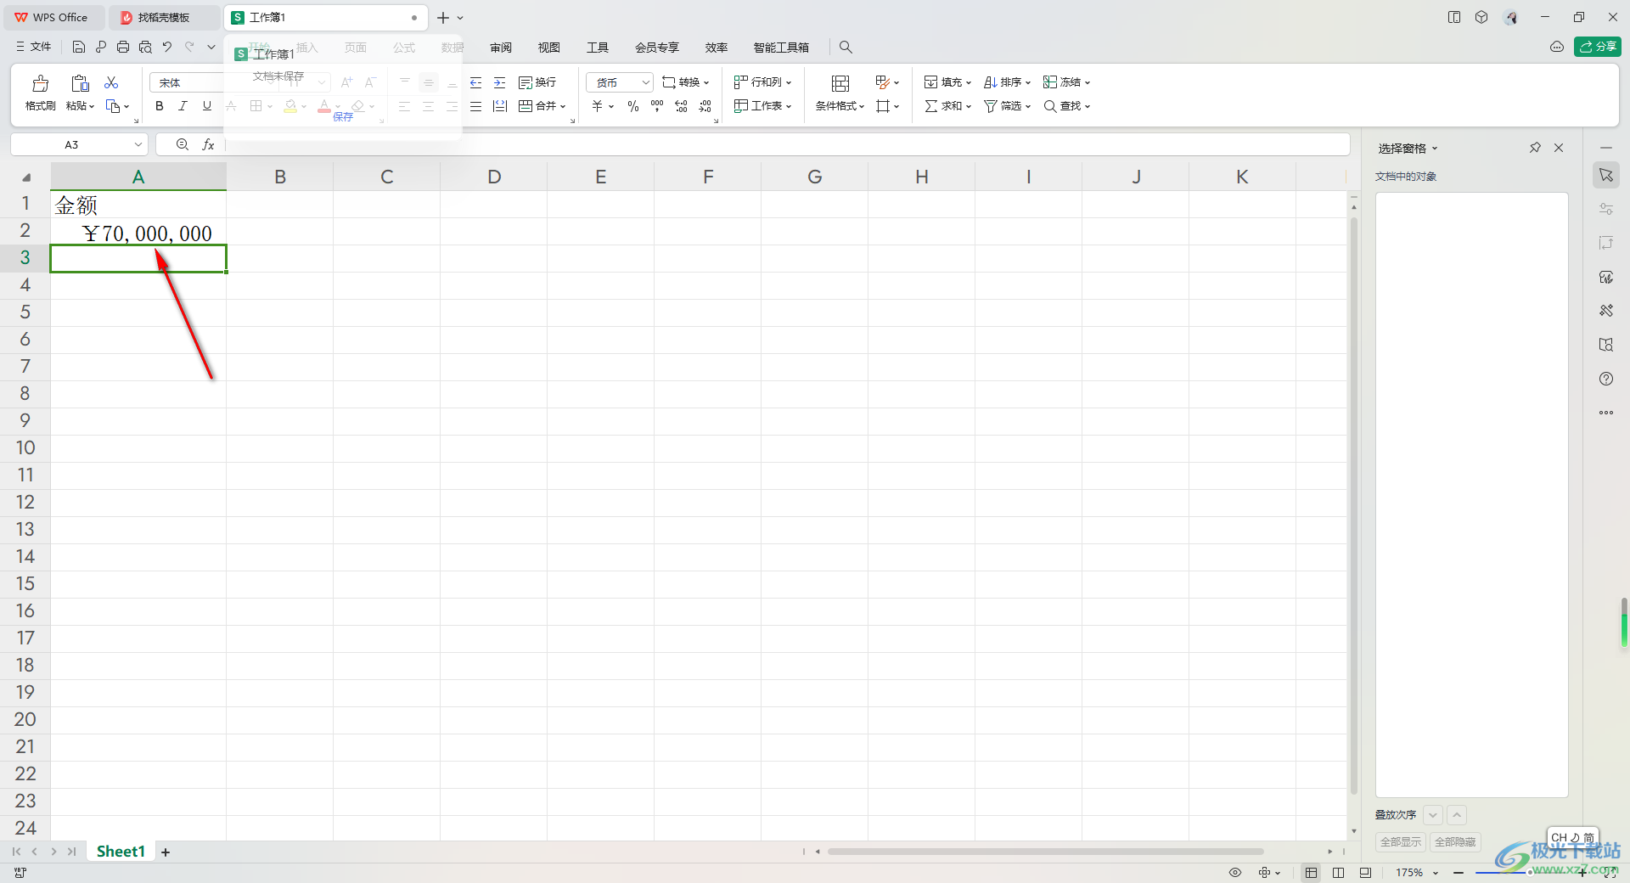Click the decrease decimal places icon
Screen dimensions: 1630x883
coord(705,106)
